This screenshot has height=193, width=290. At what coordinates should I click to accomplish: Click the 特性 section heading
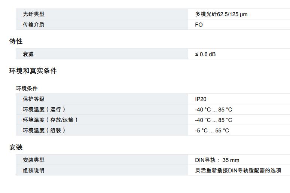pos(16,41)
